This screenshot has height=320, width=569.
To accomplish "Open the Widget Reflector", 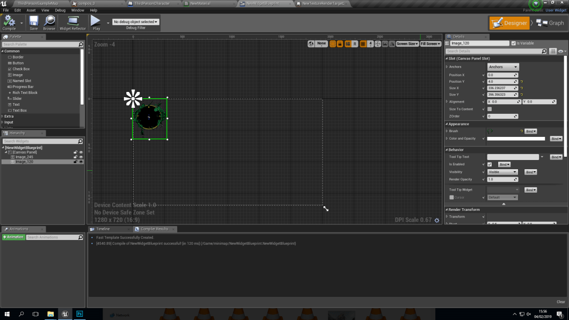I will pos(72,23).
